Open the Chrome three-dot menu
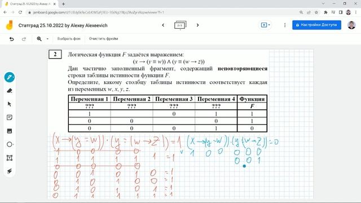The image size is (361, 203). (x=356, y=12)
